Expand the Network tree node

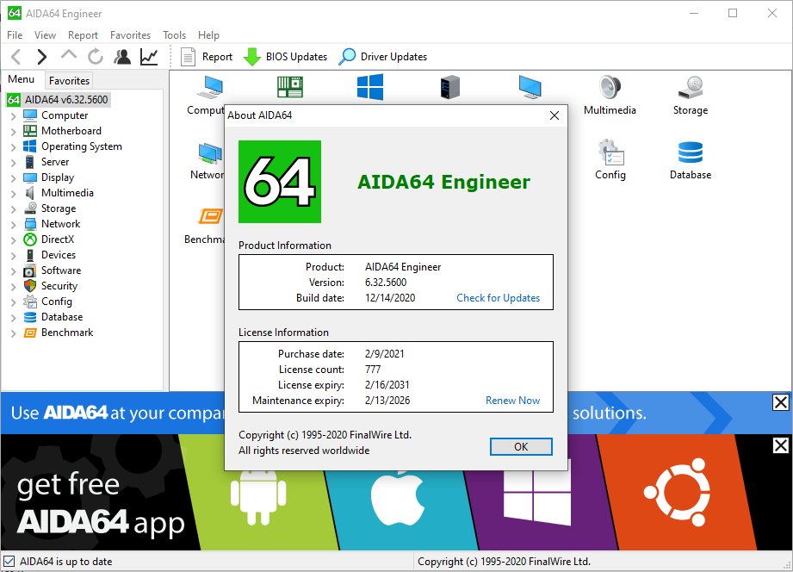[x=13, y=225]
